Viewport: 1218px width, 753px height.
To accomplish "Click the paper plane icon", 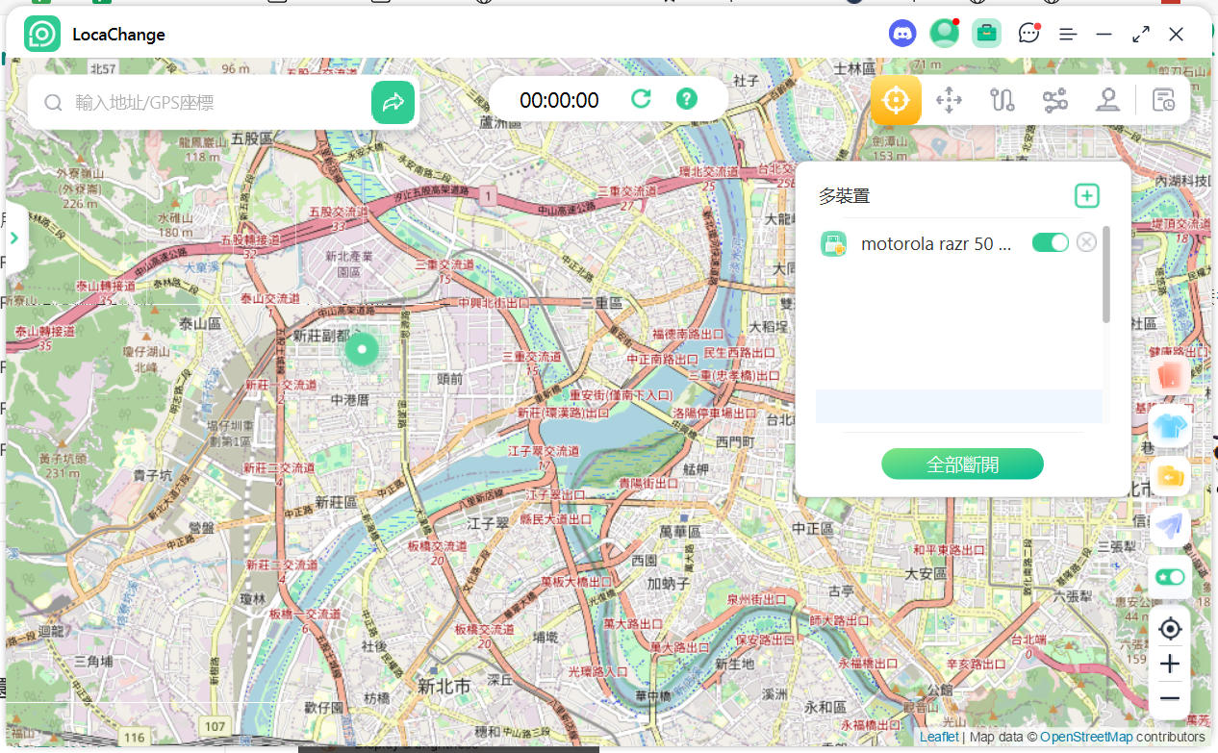I will 1170,526.
